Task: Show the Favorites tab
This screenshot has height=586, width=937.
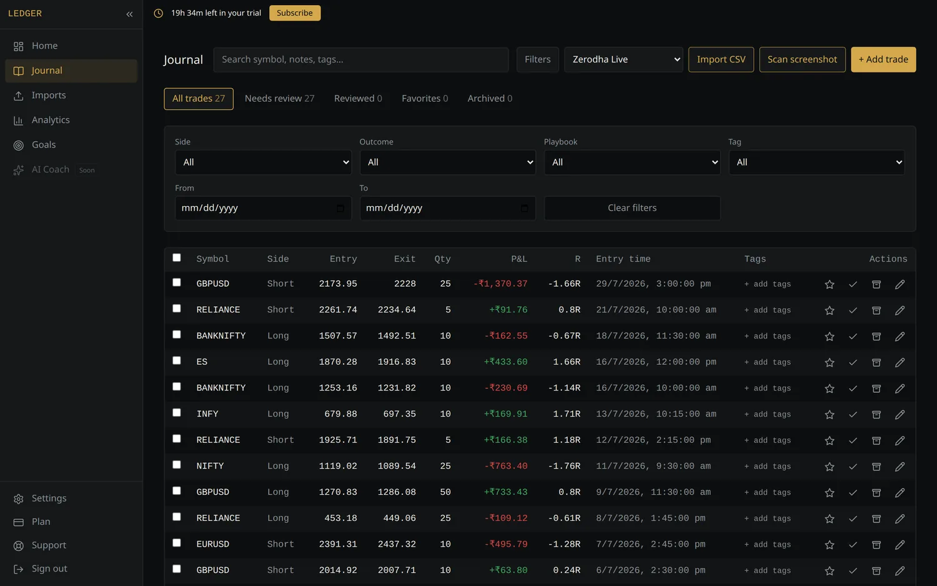Action: tap(425, 99)
